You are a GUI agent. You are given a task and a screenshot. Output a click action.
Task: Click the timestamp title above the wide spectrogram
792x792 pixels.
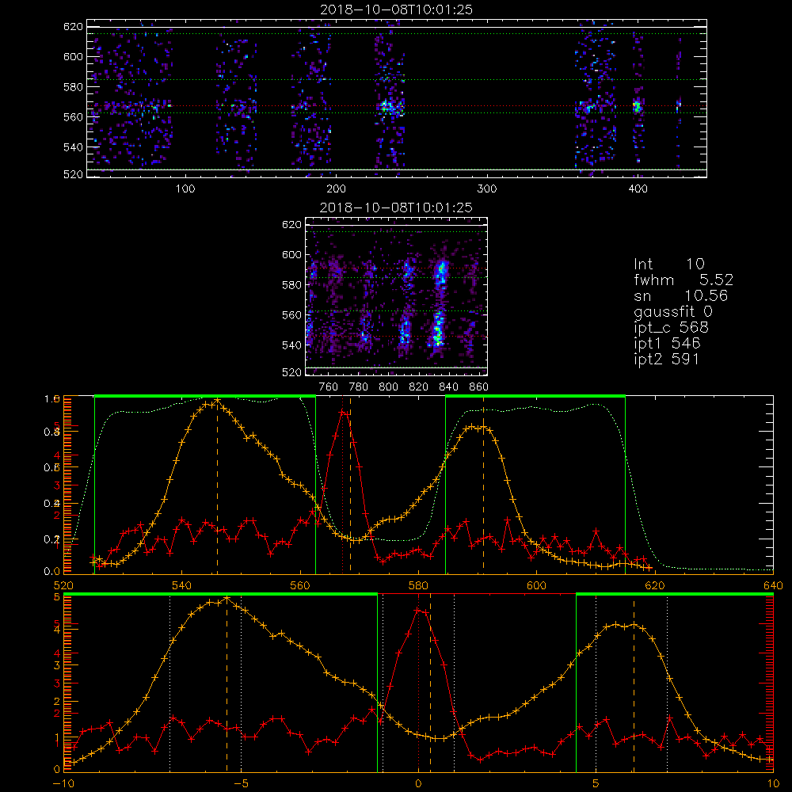(x=396, y=10)
